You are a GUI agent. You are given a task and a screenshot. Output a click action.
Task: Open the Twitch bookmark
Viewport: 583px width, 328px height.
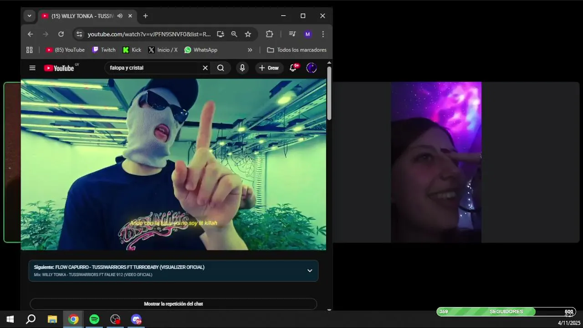(x=104, y=50)
